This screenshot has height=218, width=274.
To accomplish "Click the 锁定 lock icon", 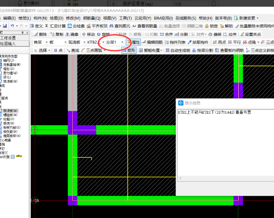I will (211, 26).
